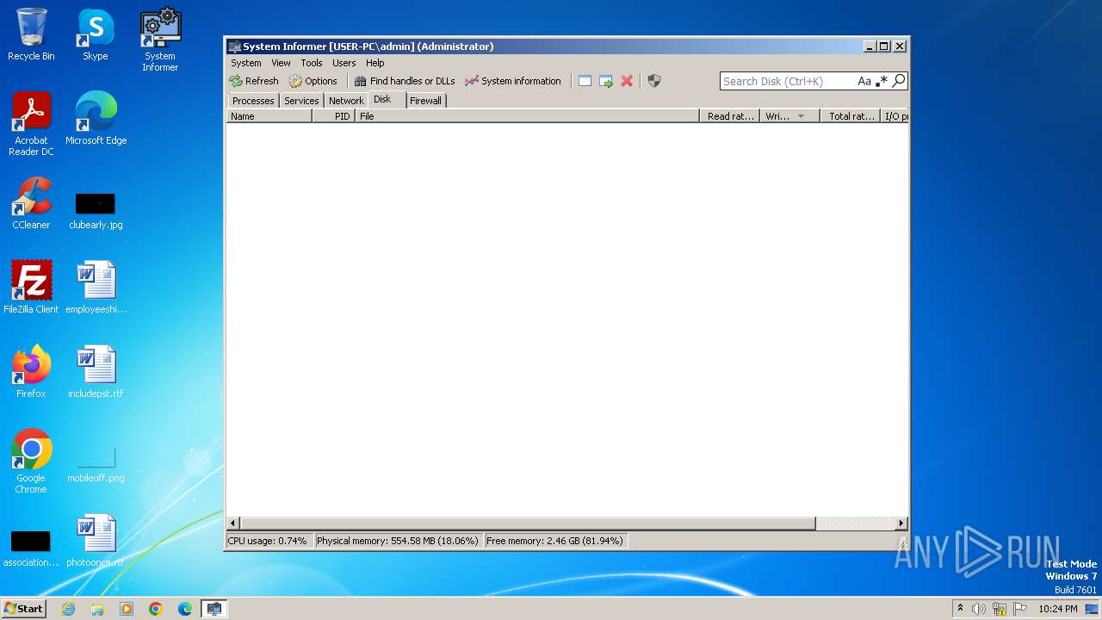
Task: Click horizontal scrollbar left arrow
Action: [x=233, y=523]
